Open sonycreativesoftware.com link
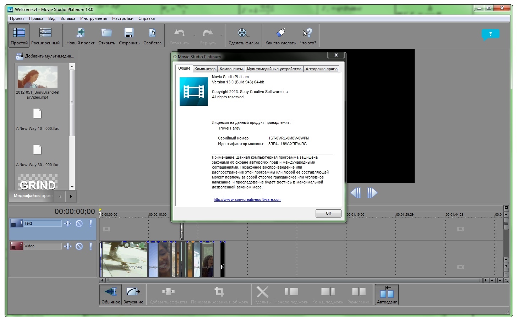Image resolution: width=519 pixels, height=324 pixels. pos(247,199)
